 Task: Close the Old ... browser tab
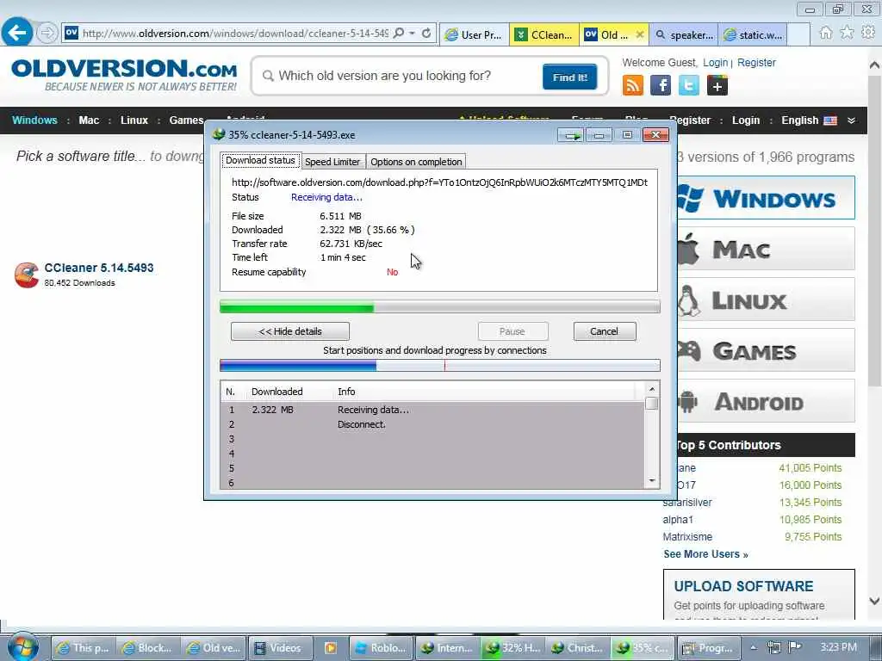[640, 34]
